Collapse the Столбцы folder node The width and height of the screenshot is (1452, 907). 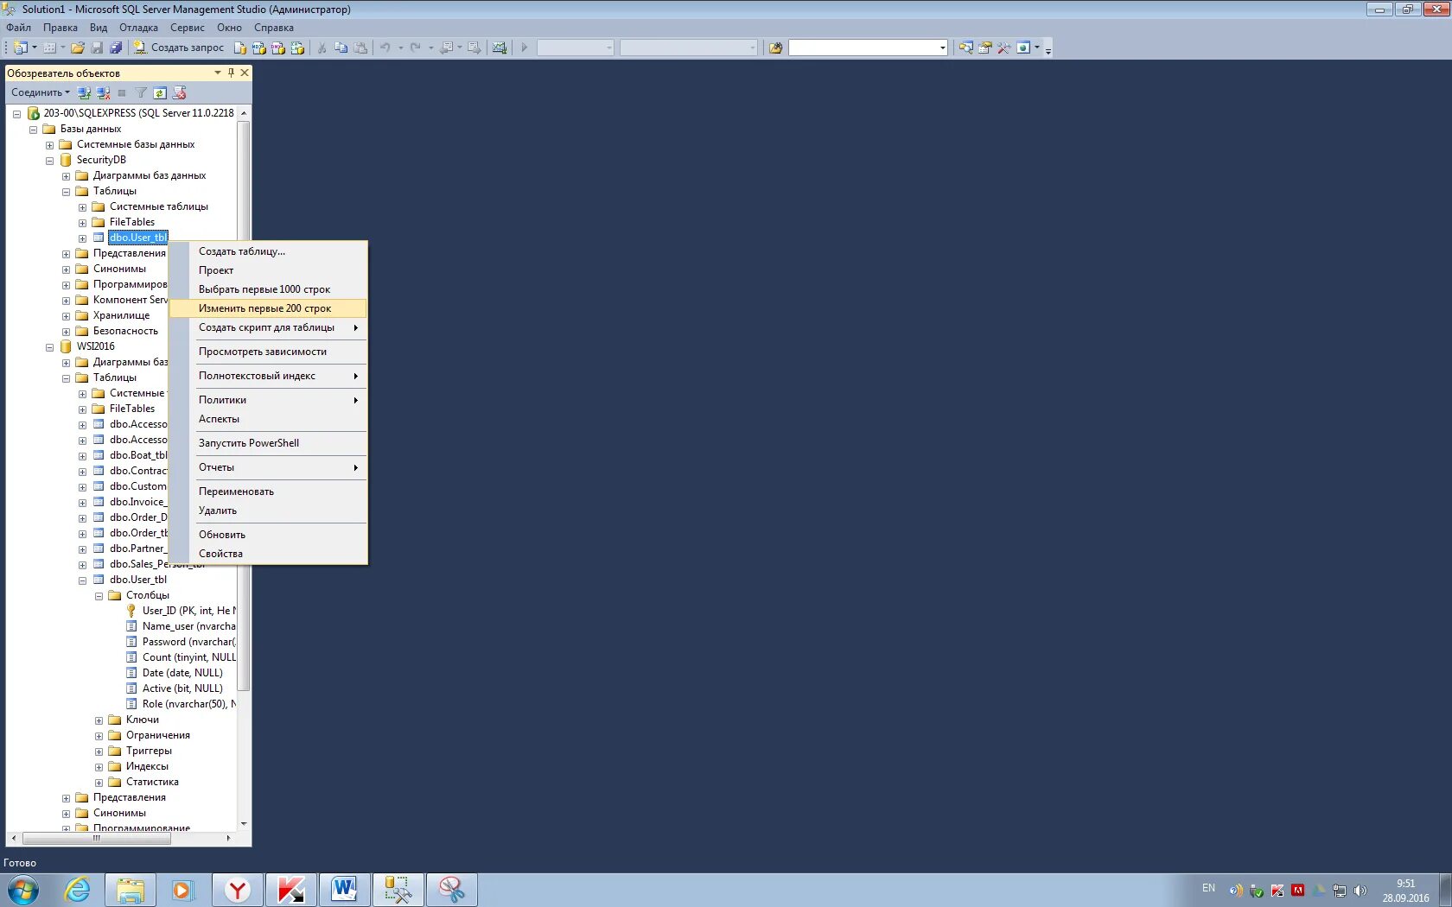pyautogui.click(x=99, y=596)
